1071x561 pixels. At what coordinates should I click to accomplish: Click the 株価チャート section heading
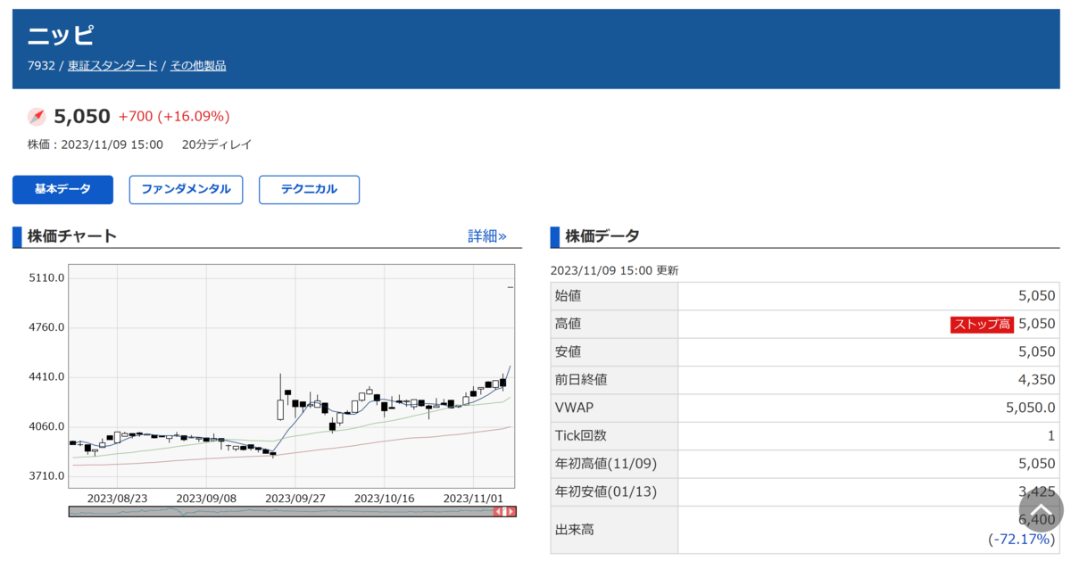pyautogui.click(x=72, y=236)
